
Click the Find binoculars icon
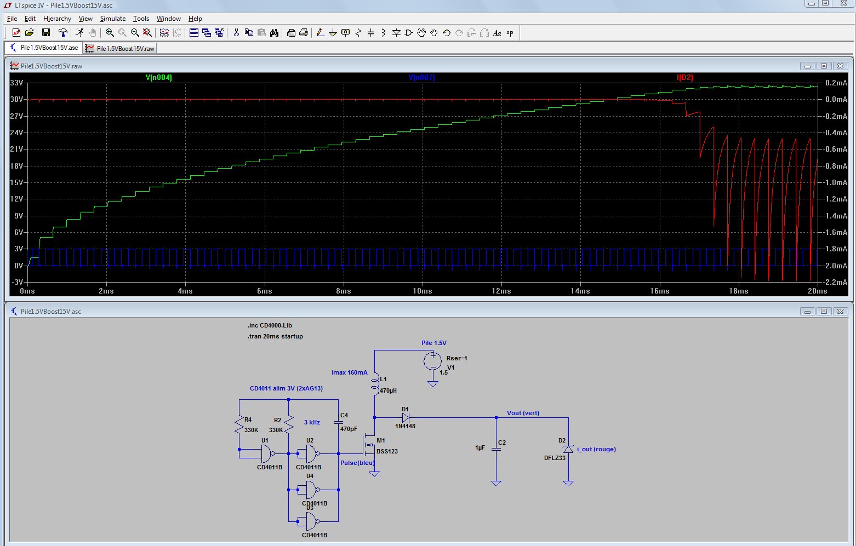[274, 33]
